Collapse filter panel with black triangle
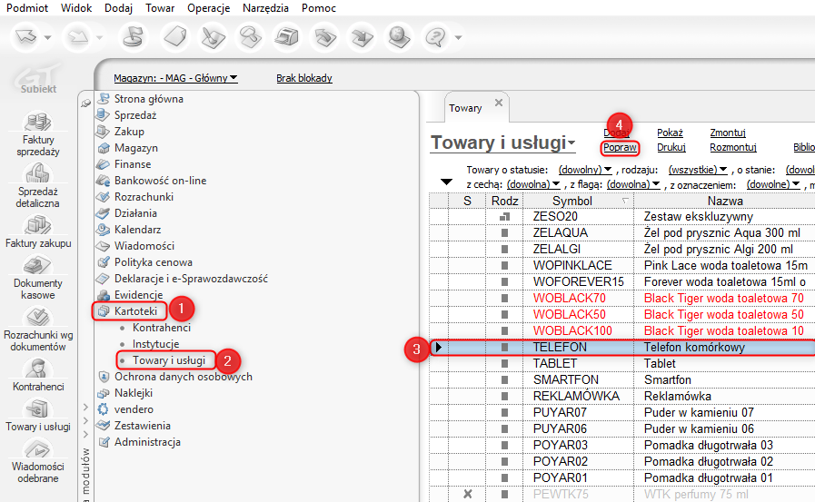815x502 pixels. [x=446, y=182]
